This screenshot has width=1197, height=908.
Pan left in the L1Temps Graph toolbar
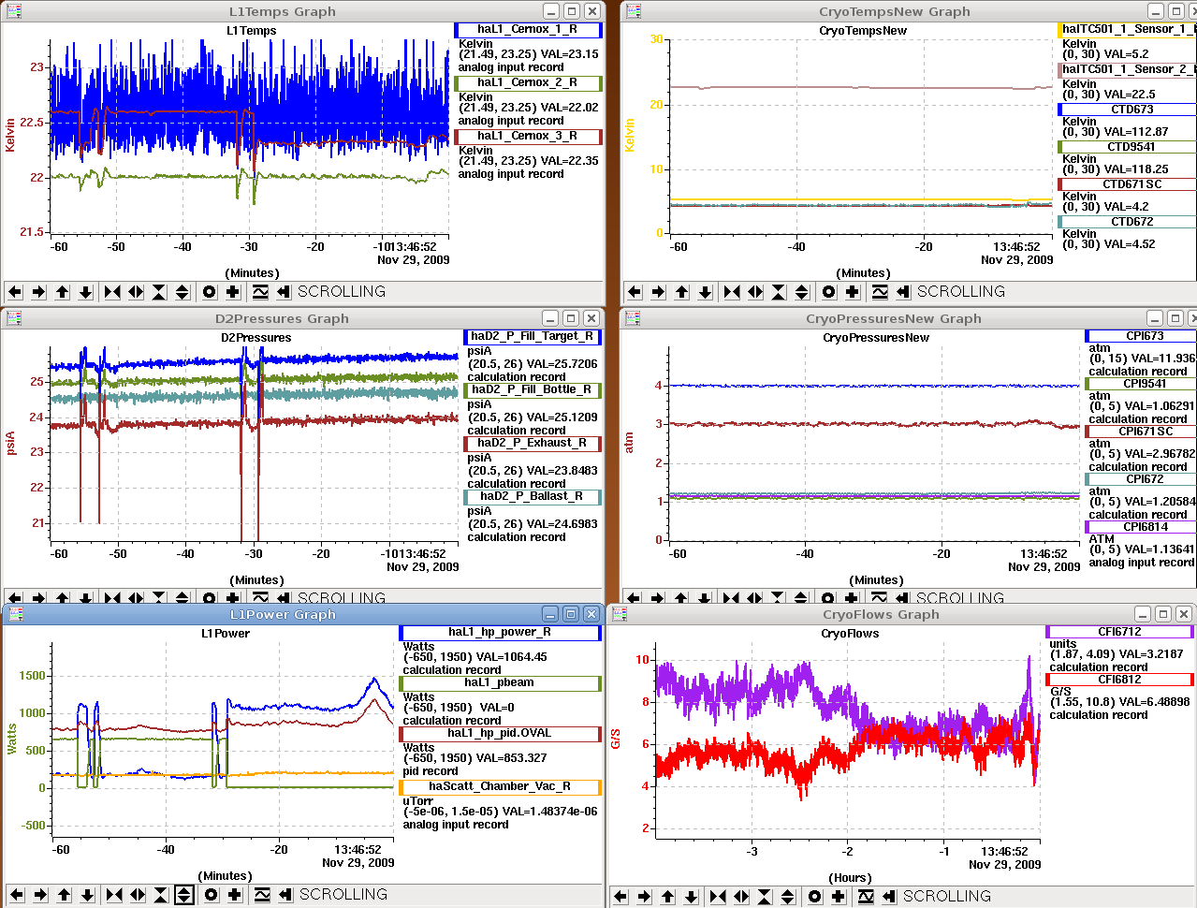click(16, 292)
